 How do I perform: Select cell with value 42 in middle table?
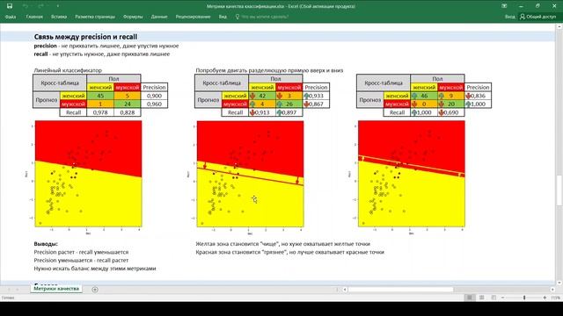point(262,96)
